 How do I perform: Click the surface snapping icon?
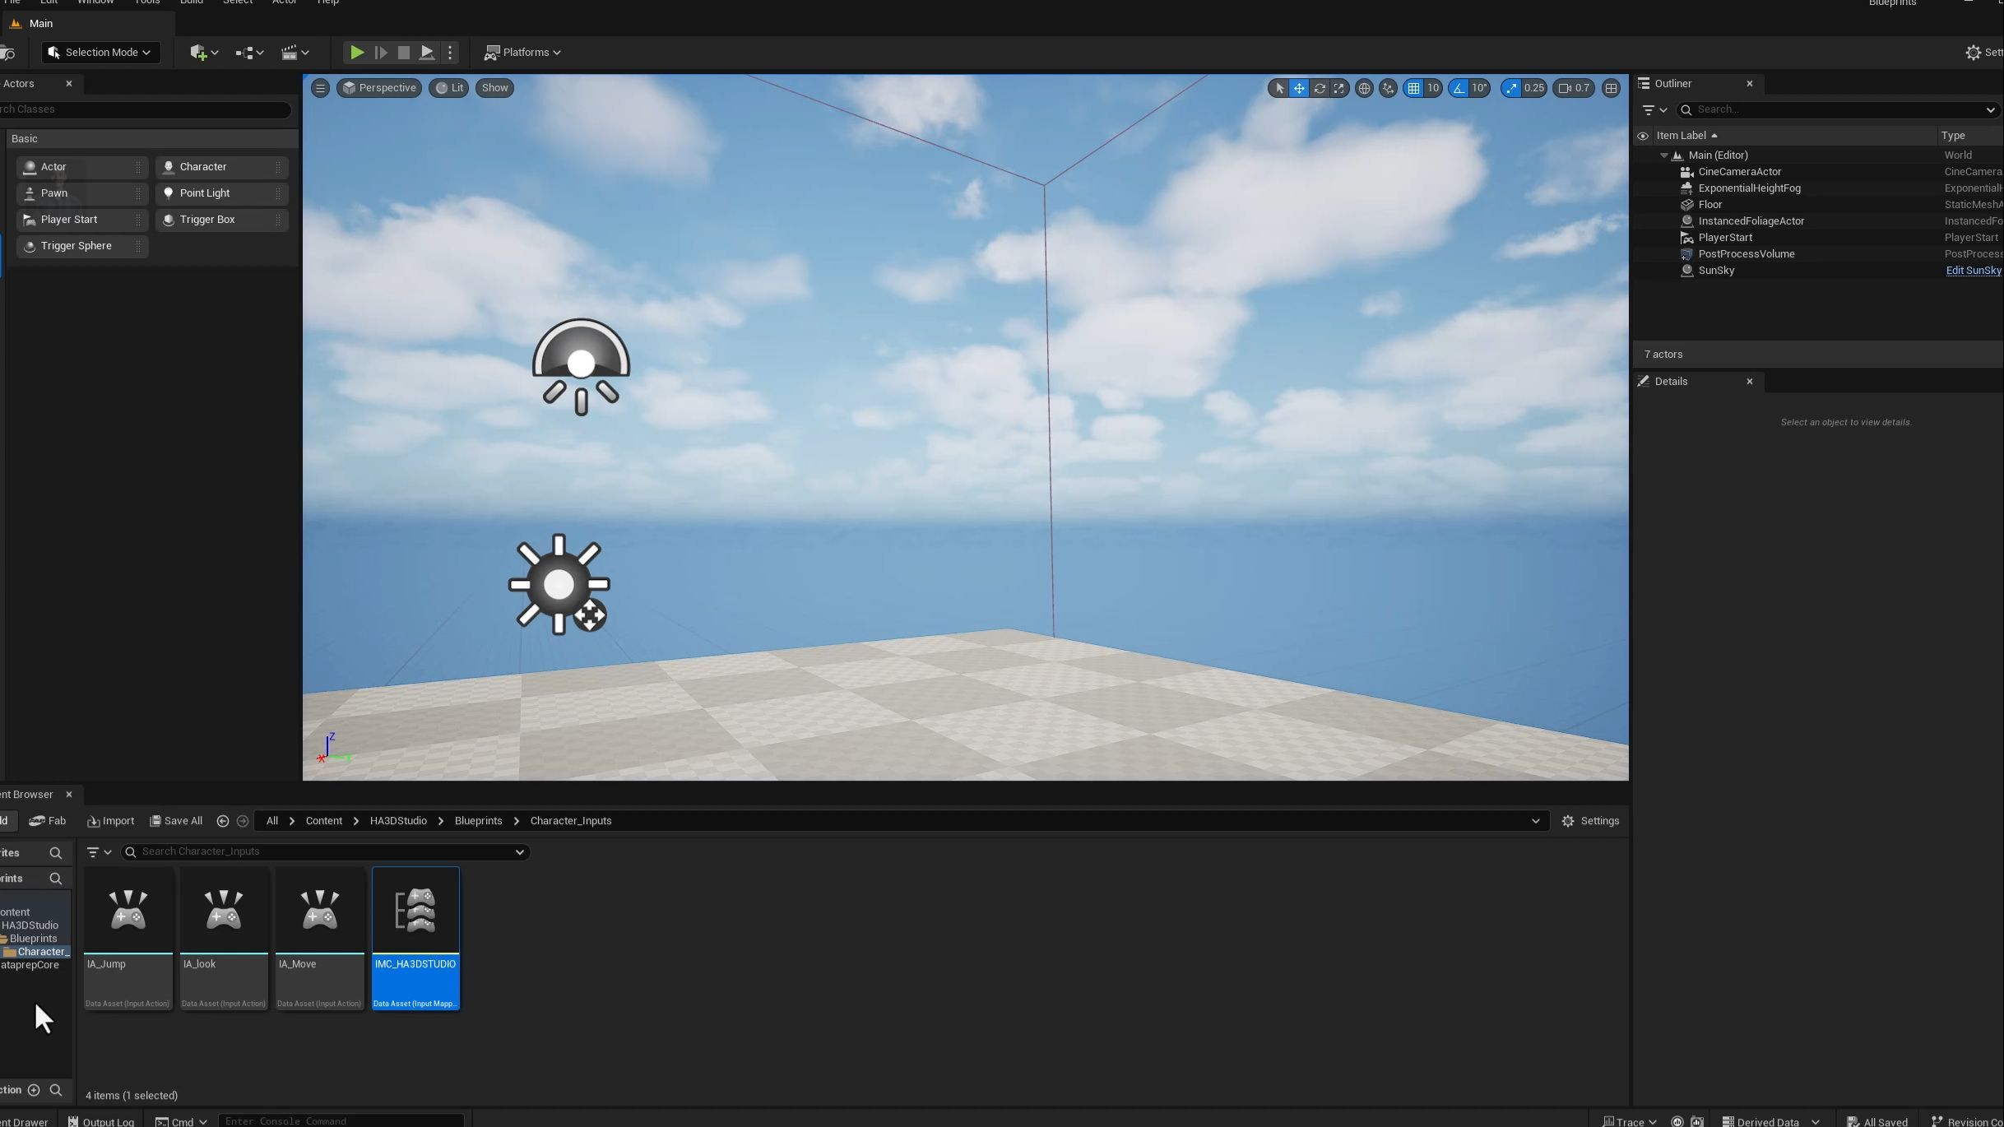click(x=1389, y=88)
